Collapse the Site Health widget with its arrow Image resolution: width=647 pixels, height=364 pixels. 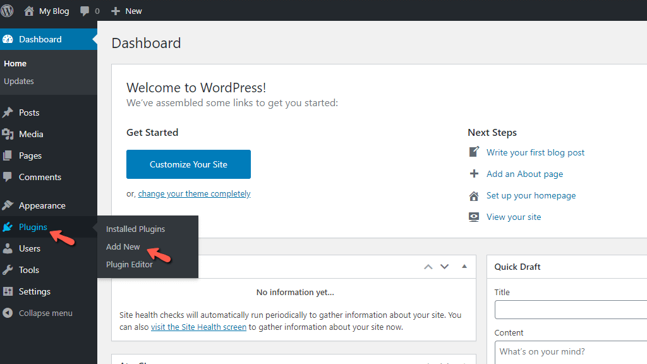(x=463, y=267)
